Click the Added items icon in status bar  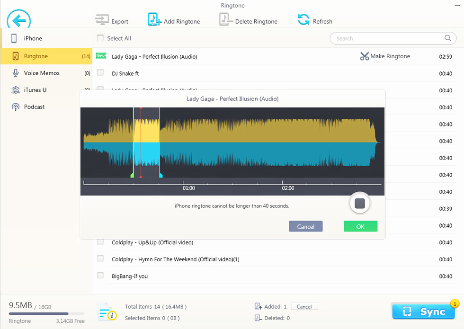coord(258,306)
